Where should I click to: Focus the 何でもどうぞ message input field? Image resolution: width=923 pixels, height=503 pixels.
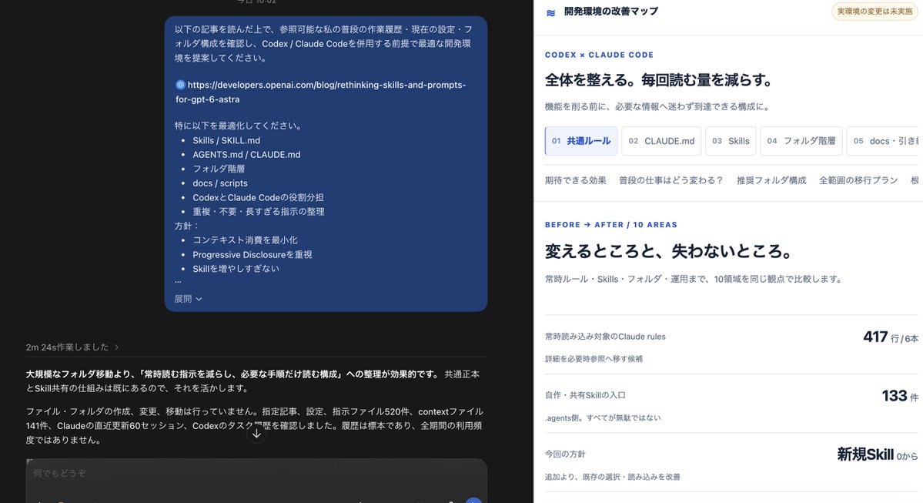(x=256, y=474)
